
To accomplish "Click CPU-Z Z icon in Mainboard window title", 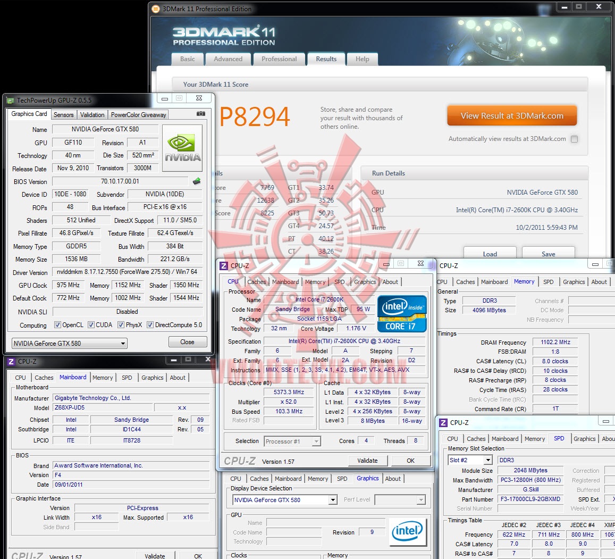I will 11,362.
